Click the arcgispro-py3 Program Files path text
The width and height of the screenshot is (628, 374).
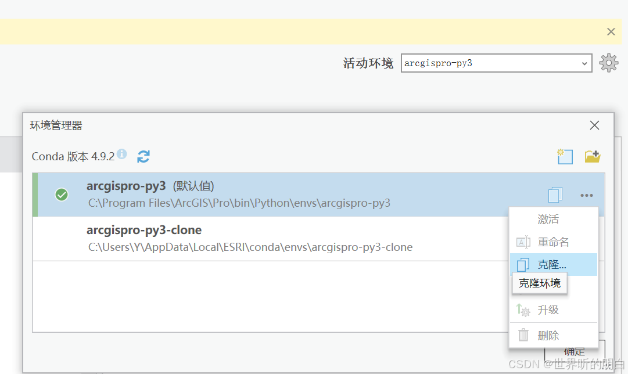239,203
